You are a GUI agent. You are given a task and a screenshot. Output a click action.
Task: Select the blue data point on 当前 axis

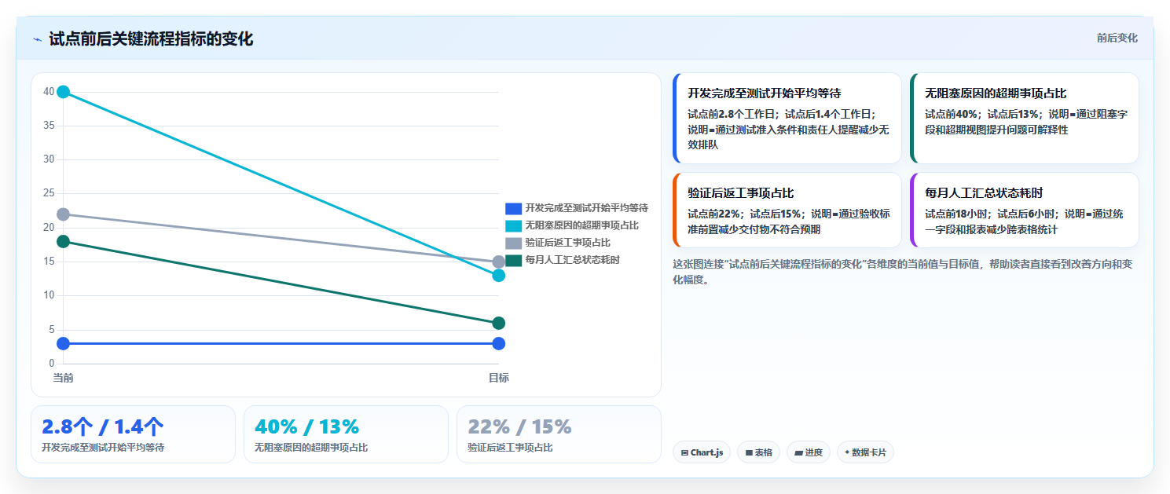coord(64,343)
